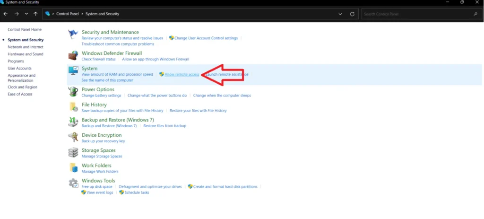Click the Control Panel breadcrumb in address bar
Screen dimensions: 484x219
tap(68, 14)
